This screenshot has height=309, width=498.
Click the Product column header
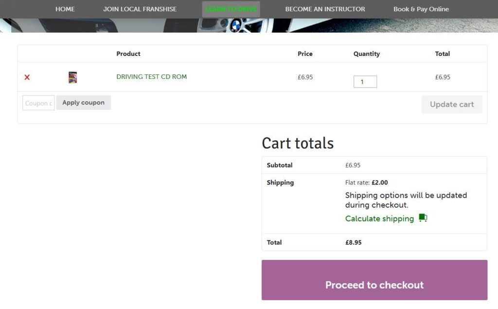(x=128, y=54)
